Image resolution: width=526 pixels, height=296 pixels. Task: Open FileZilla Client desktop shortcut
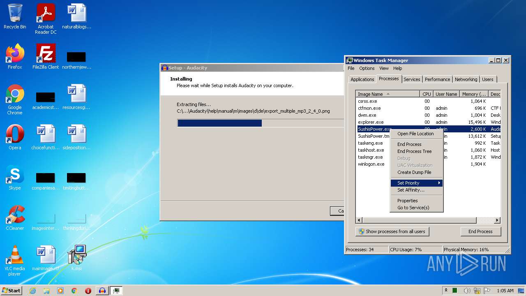(46, 57)
